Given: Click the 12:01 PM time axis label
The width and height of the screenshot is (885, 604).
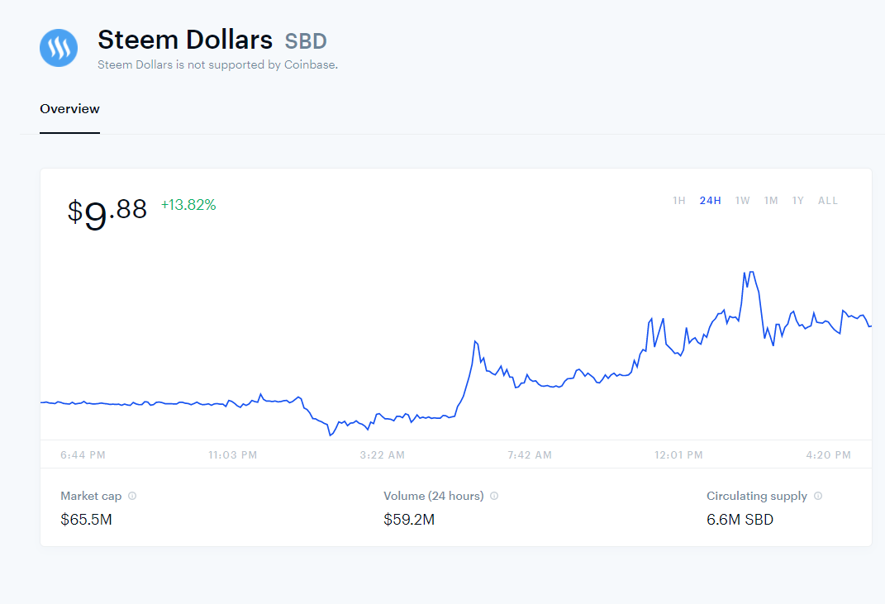Looking at the screenshot, I should click(x=678, y=455).
